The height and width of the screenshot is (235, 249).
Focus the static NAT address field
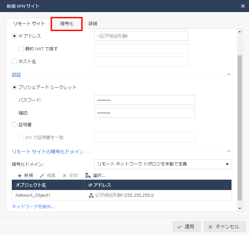pos(141,49)
